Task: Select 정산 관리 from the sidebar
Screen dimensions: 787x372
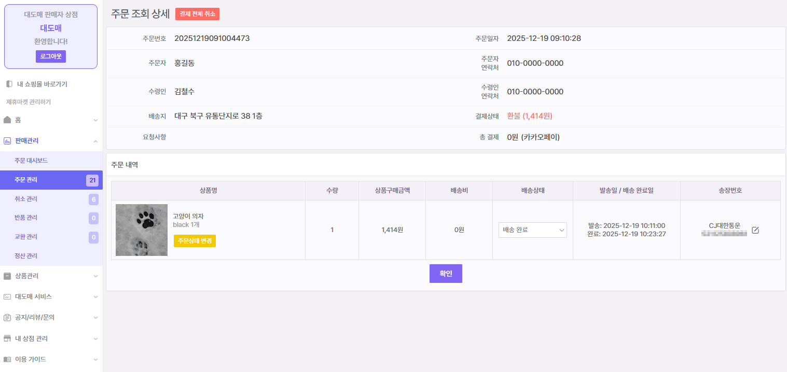Action: pos(26,256)
